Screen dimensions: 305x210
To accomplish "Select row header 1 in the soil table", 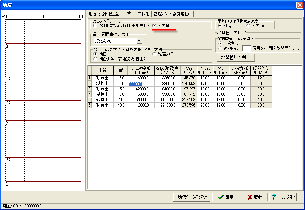I will pos(90,78).
